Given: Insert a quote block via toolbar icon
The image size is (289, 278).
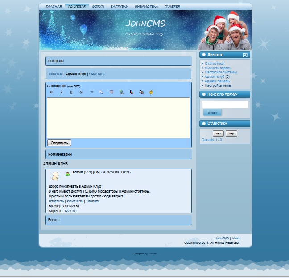Looking at the screenshot, I should 111,92.
